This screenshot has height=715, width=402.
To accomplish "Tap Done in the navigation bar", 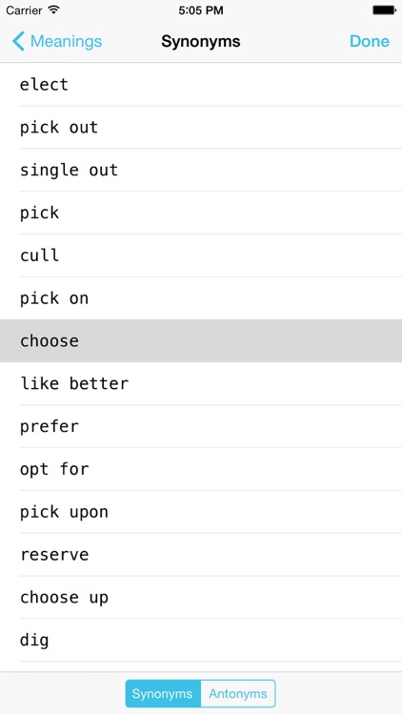I will pyautogui.click(x=370, y=41).
